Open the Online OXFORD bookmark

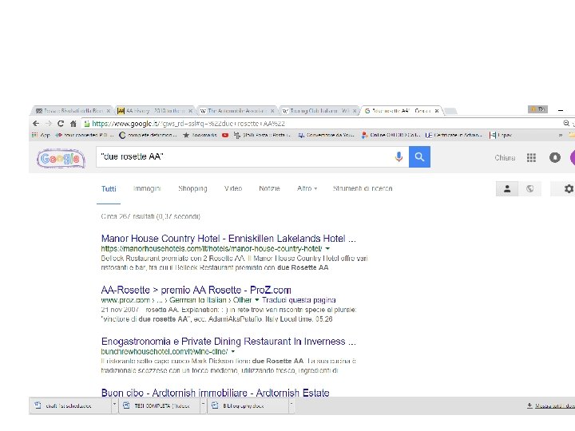click(x=391, y=135)
